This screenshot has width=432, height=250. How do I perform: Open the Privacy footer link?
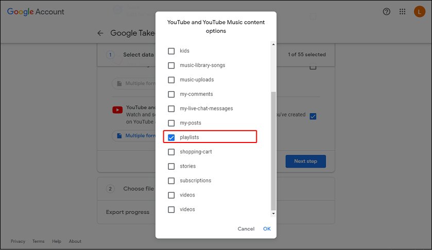click(18, 241)
